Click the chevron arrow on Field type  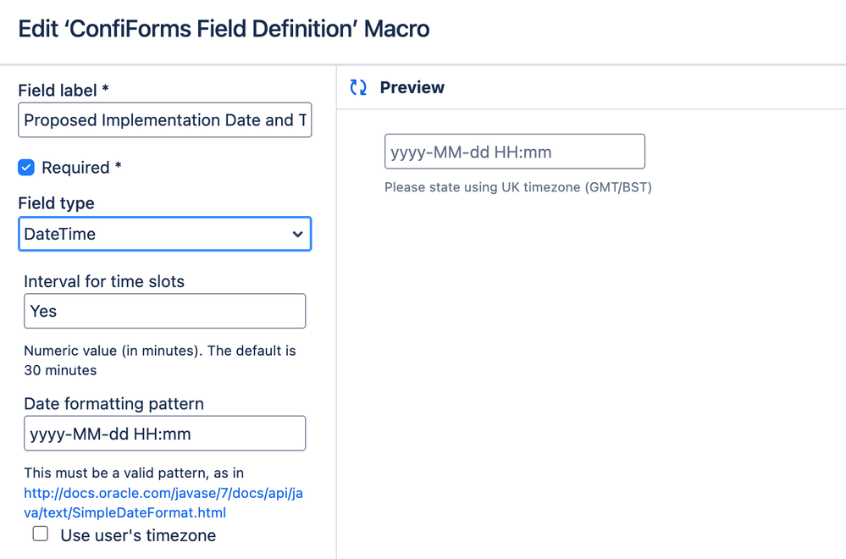(x=297, y=235)
